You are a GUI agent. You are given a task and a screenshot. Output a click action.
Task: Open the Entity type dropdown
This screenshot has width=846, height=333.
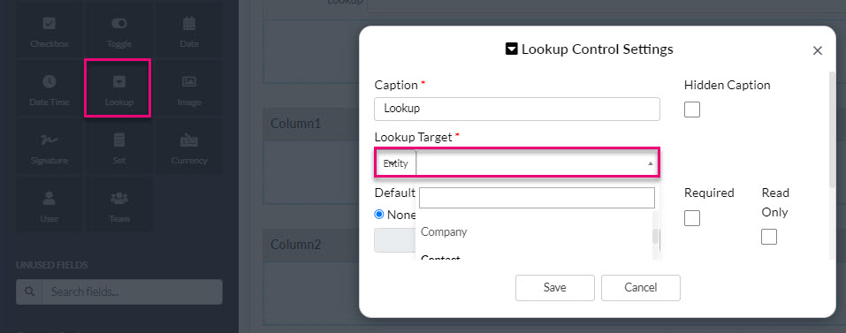[396, 163]
